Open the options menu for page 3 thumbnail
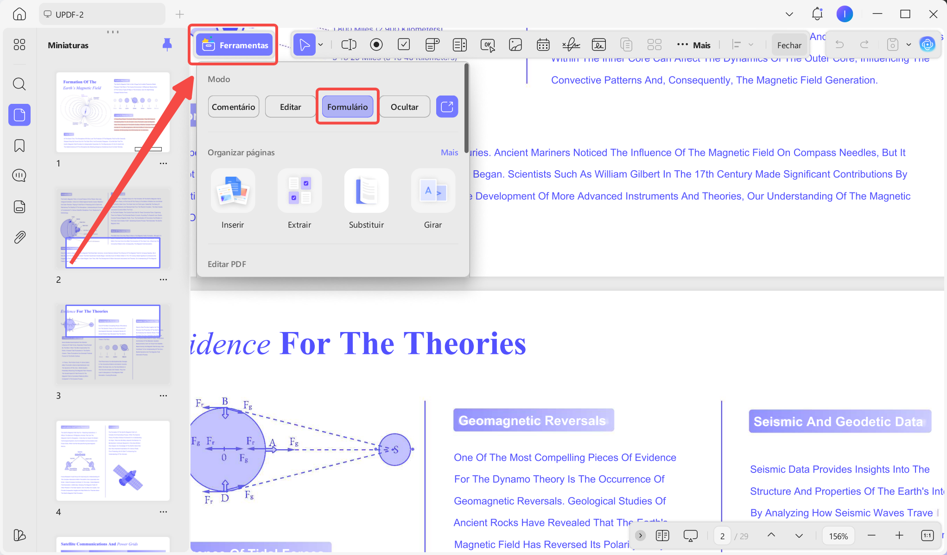This screenshot has width=947, height=555. [x=164, y=396]
